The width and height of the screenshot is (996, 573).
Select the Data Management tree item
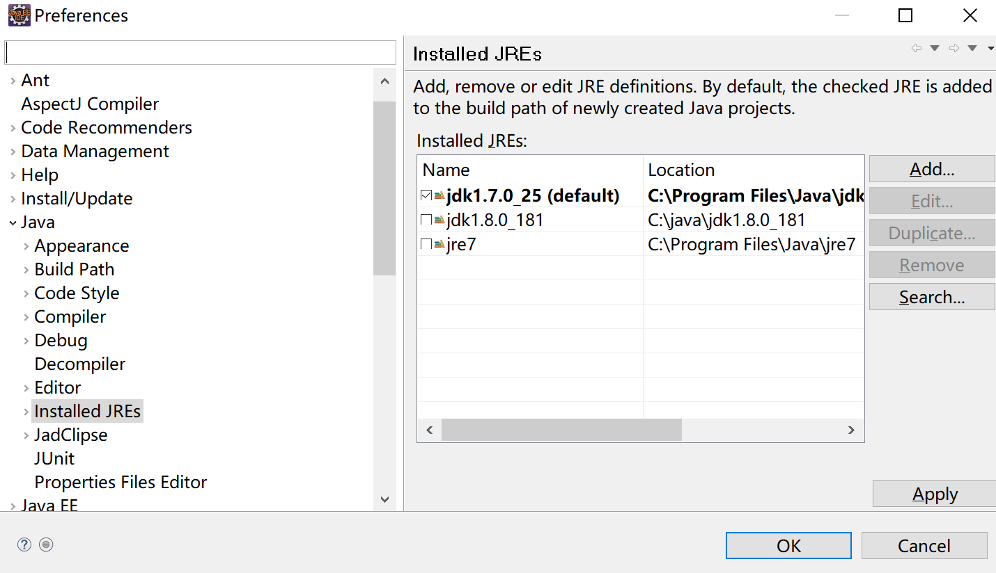(95, 152)
